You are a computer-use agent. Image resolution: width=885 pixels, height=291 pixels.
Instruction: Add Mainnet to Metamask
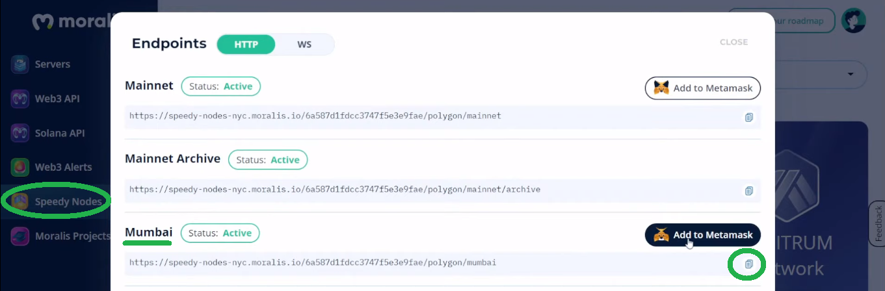(x=703, y=88)
